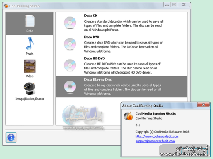
Task: Open help with the question mark button
Action: 11,137
